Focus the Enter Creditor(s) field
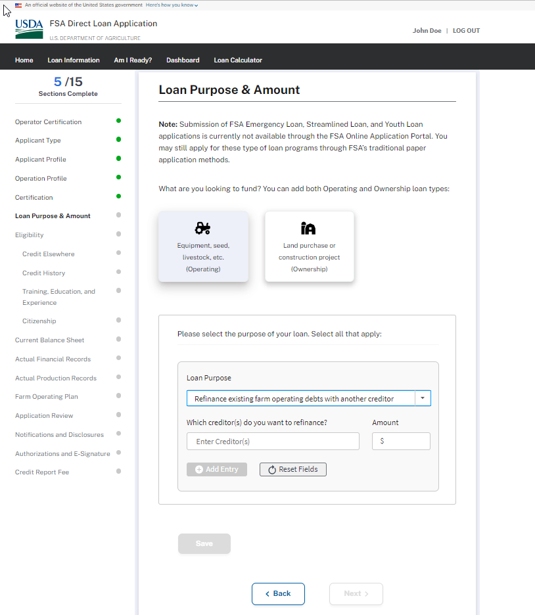The height and width of the screenshot is (615, 535). 273,442
